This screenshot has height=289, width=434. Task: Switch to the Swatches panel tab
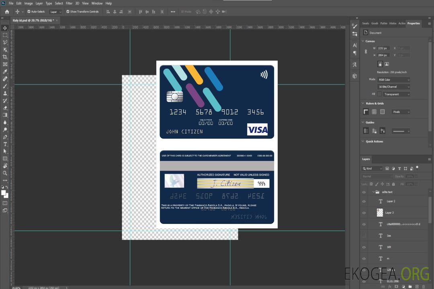pos(365,24)
